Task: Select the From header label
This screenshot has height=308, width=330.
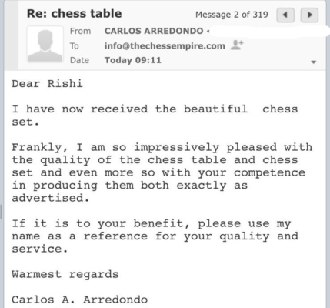Action: (80, 31)
